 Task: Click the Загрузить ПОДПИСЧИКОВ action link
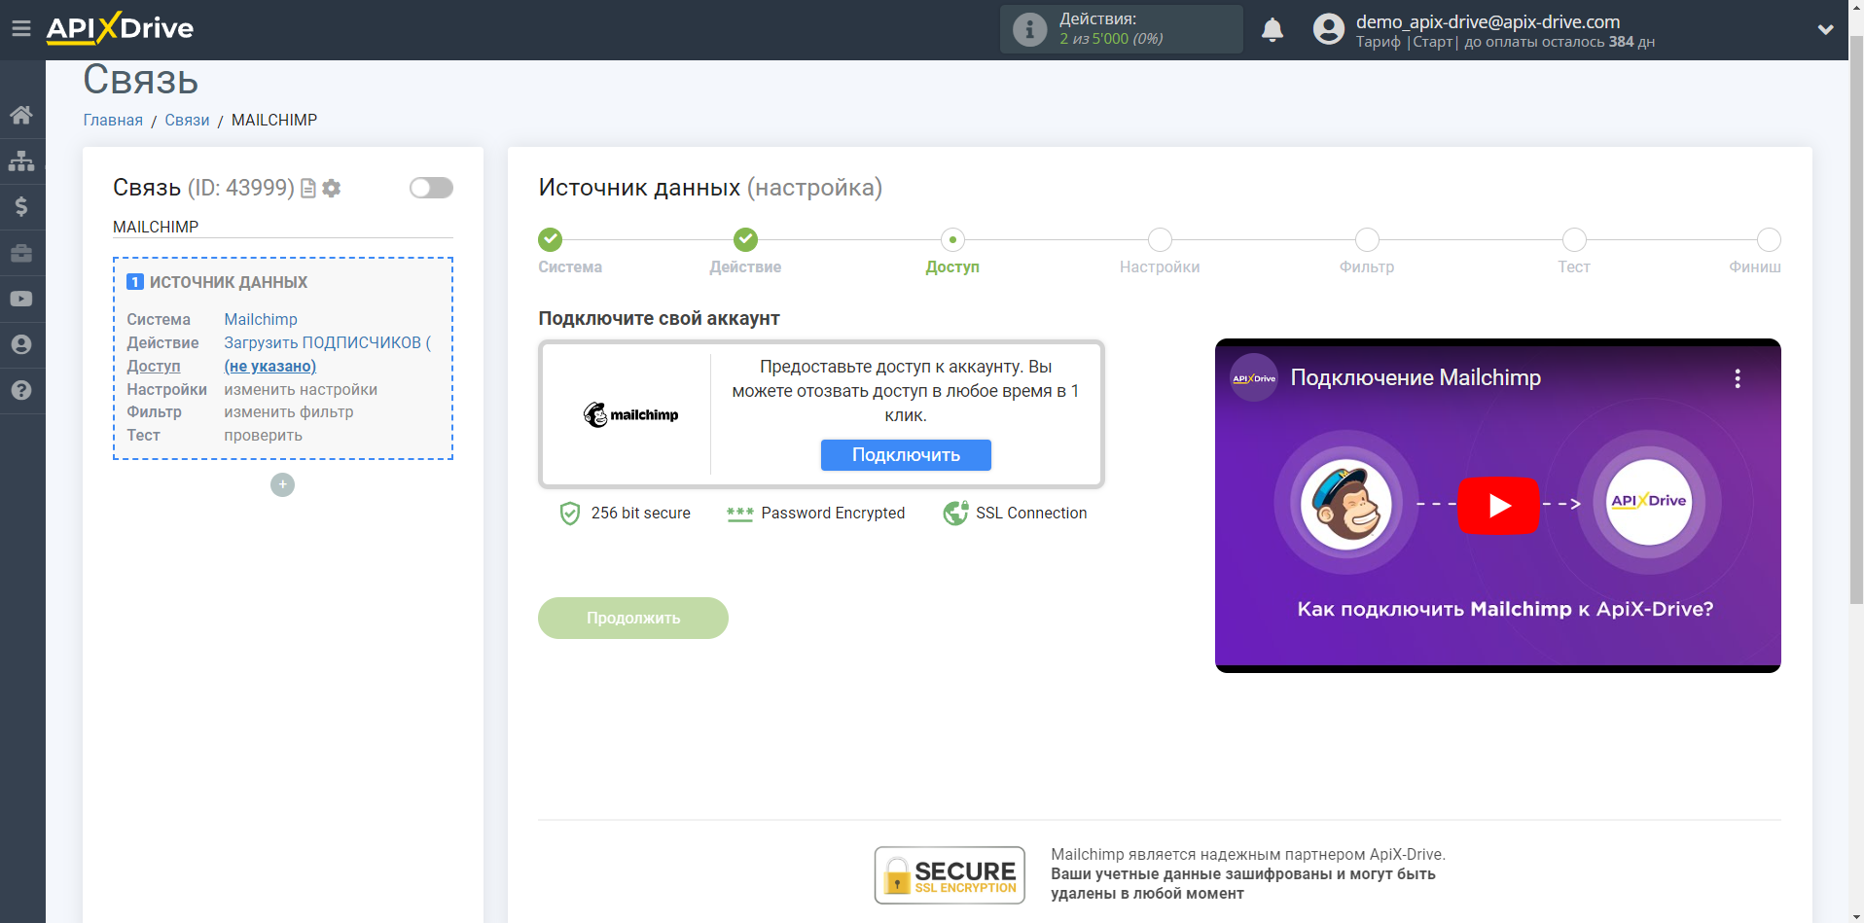tap(327, 343)
